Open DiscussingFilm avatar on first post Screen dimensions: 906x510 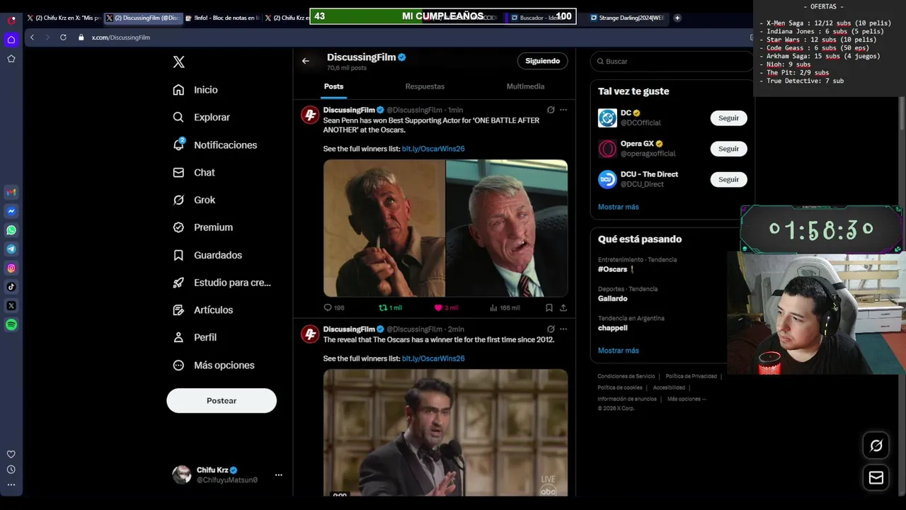[310, 115]
